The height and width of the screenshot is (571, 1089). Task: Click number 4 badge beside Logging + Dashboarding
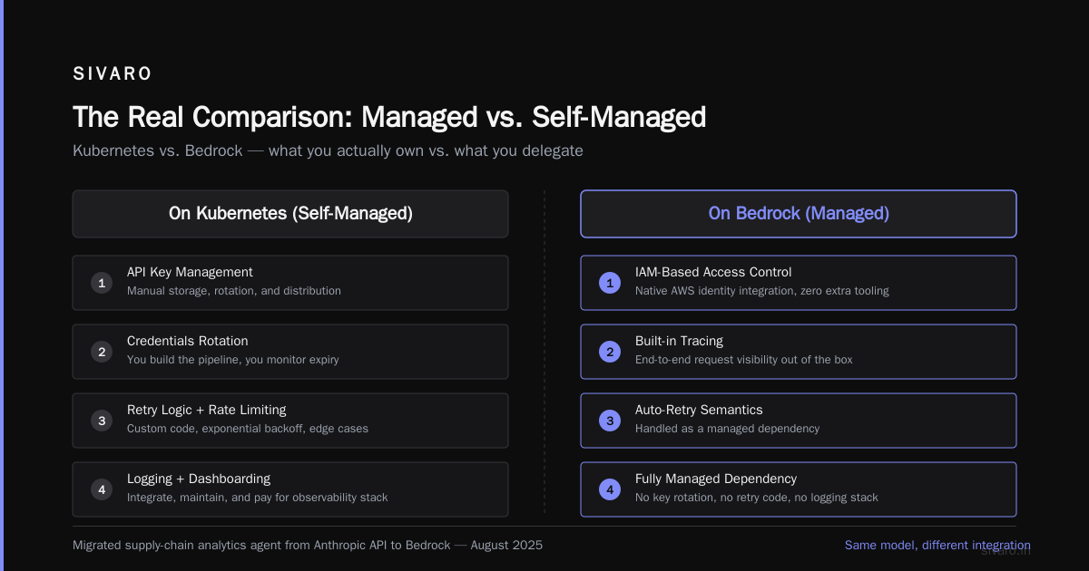[102, 489]
